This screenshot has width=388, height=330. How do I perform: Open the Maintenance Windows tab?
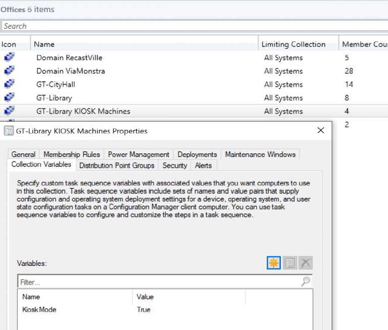[x=260, y=154]
